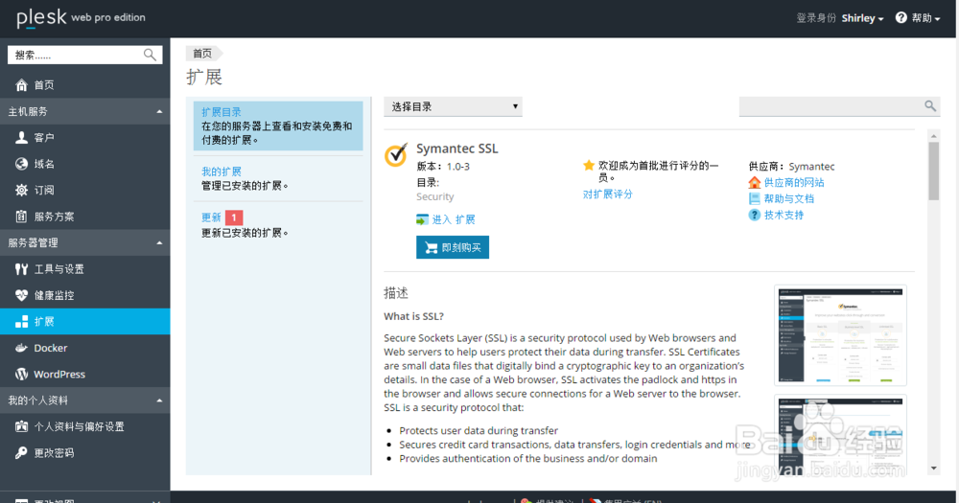The image size is (959, 503).
Task: Click the tools icon for 工具与设置
Action: (x=21, y=269)
